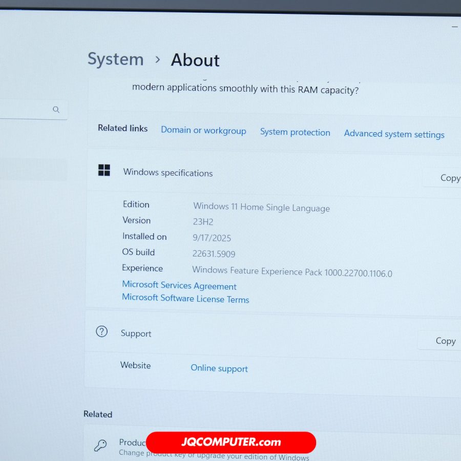Collapse the Windows specifications section header
Viewport: 461px width, 461px height.
[275, 173]
